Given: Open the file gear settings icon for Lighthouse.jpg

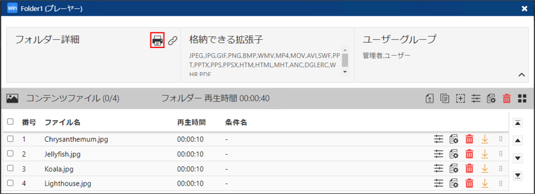Looking at the screenshot, I should [x=454, y=184].
